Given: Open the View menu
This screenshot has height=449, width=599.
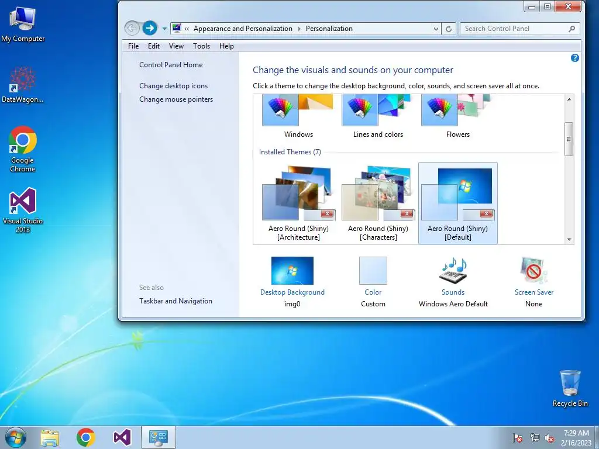Looking at the screenshot, I should coord(176,46).
